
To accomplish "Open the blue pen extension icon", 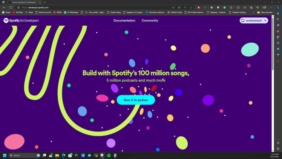I will click(x=205, y=8).
